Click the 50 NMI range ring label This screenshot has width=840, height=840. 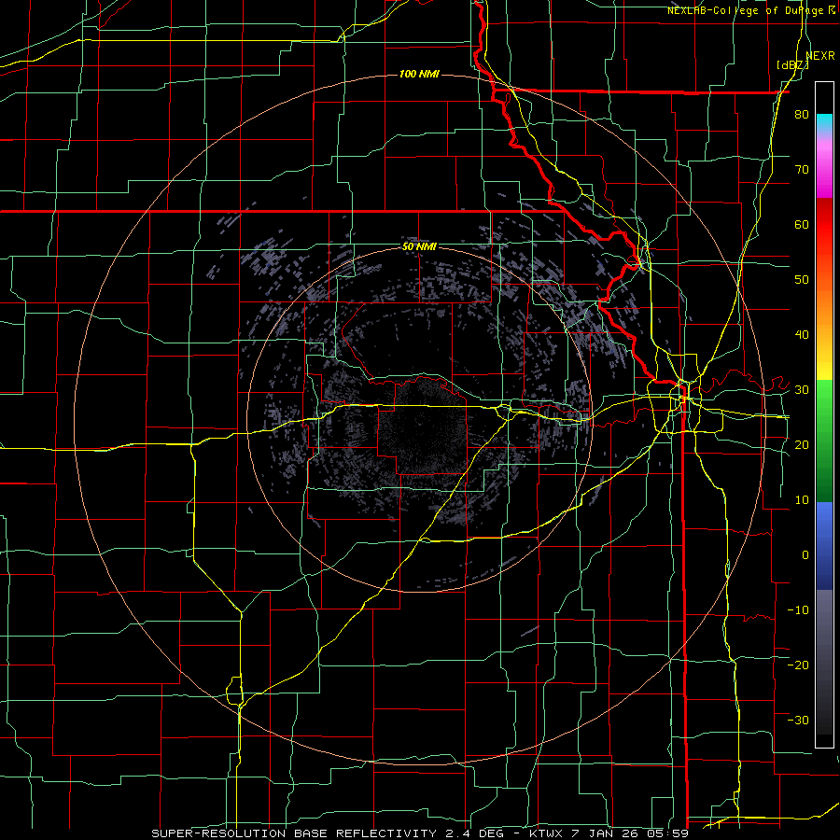point(419,246)
